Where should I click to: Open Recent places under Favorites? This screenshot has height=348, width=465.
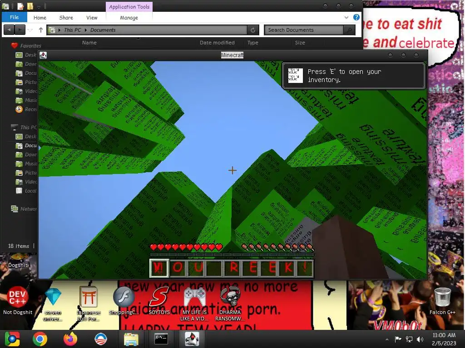pyautogui.click(x=26, y=109)
